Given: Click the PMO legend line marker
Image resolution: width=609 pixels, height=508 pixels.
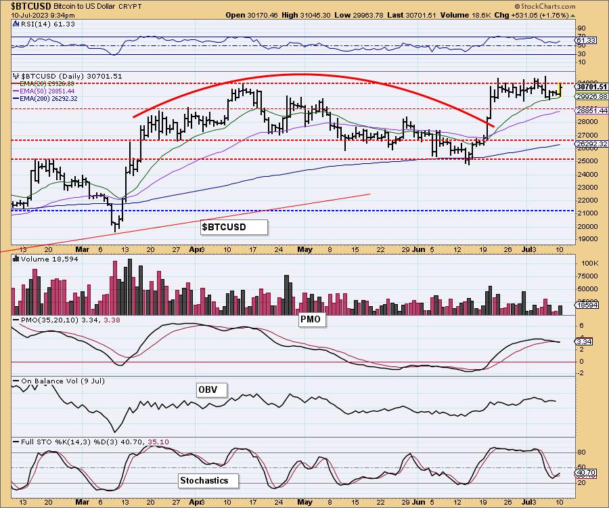Looking at the screenshot, I should (x=16, y=320).
